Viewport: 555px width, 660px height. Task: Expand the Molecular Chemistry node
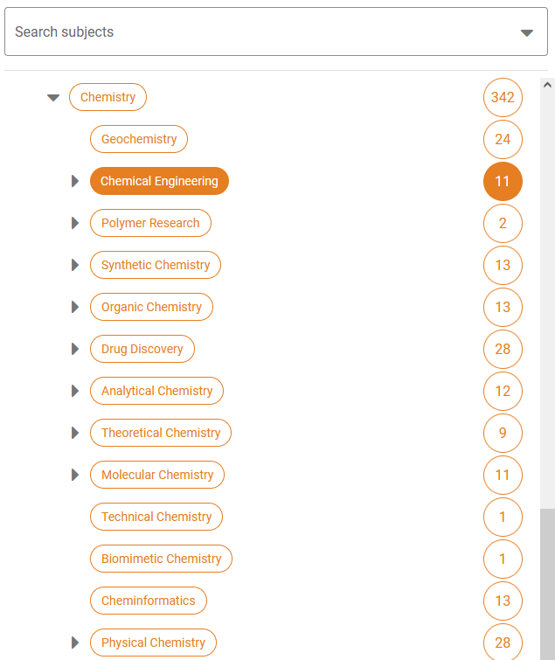[75, 475]
